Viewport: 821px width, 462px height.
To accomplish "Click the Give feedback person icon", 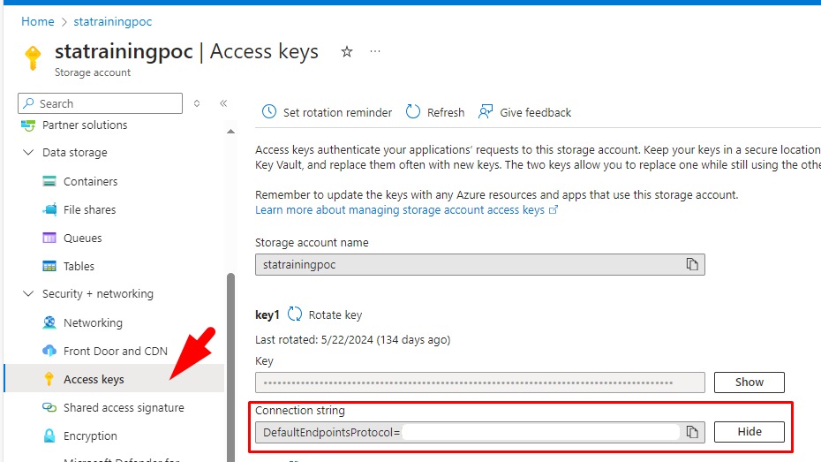I will tap(486, 111).
